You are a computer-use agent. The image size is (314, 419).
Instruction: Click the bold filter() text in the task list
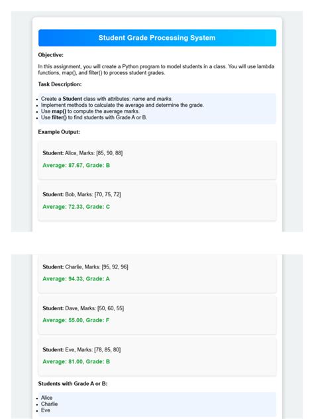pyautogui.click(x=59, y=117)
